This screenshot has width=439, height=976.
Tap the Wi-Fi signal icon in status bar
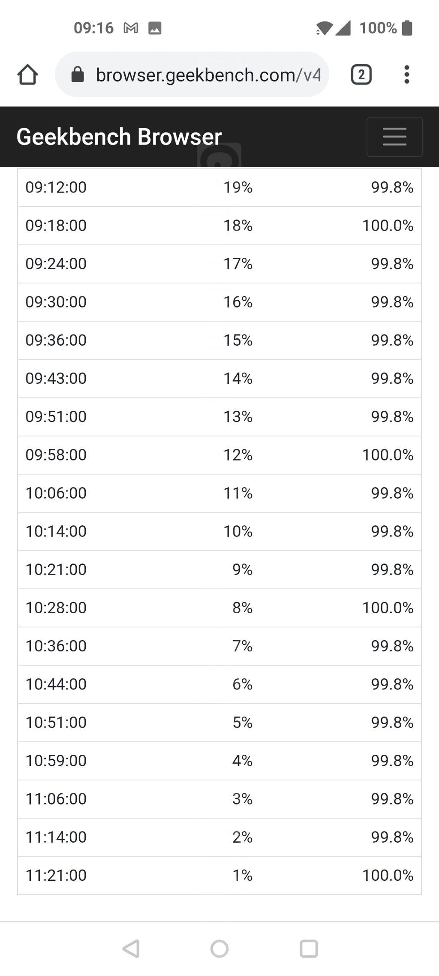click(x=324, y=28)
